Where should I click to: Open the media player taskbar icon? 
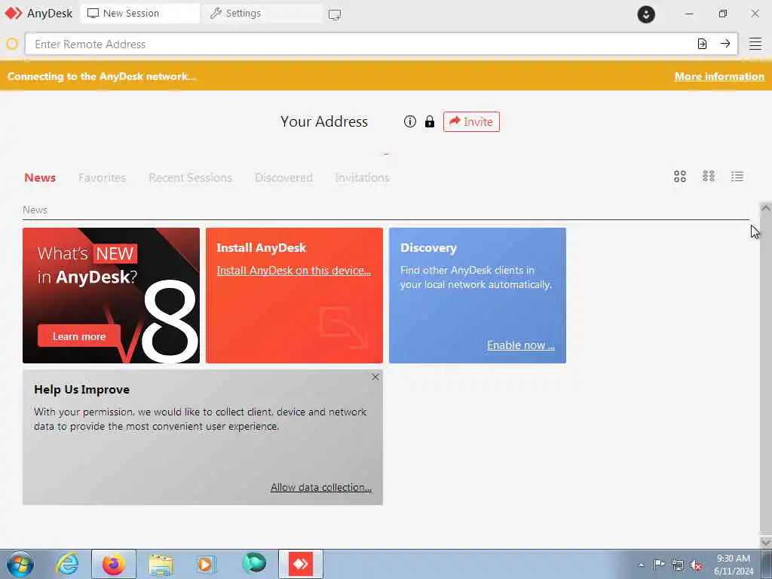point(207,564)
